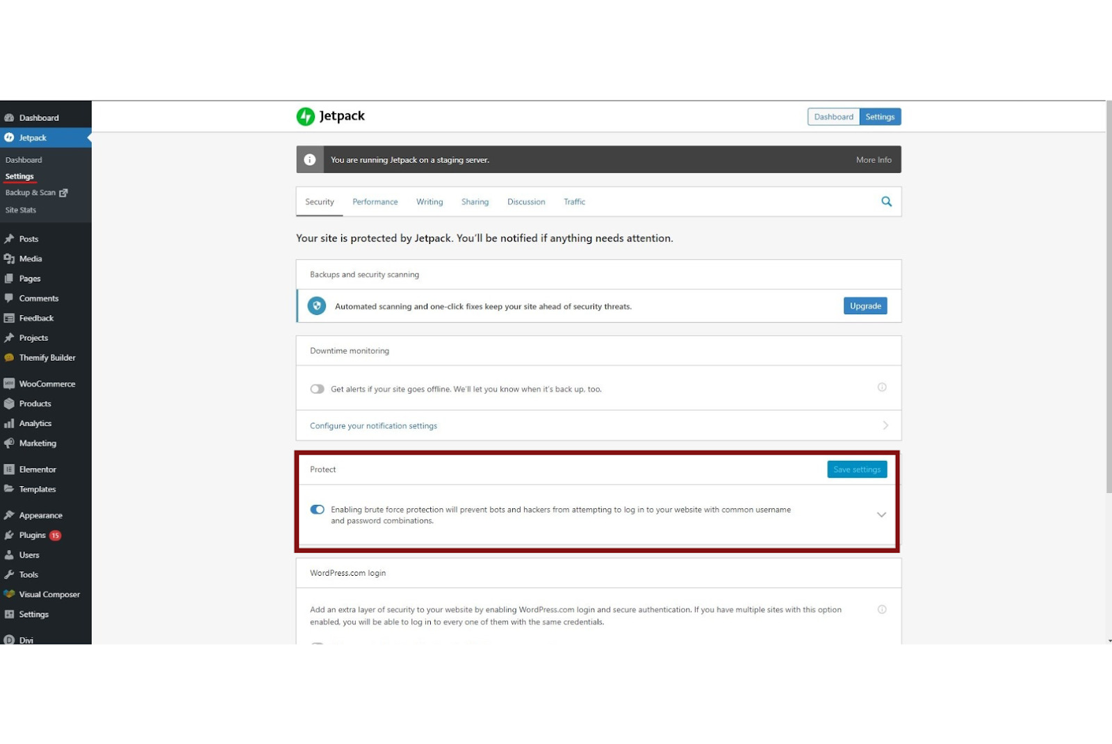The width and height of the screenshot is (1112, 744).
Task: Open WooCommerce from the sidebar
Action: point(47,384)
